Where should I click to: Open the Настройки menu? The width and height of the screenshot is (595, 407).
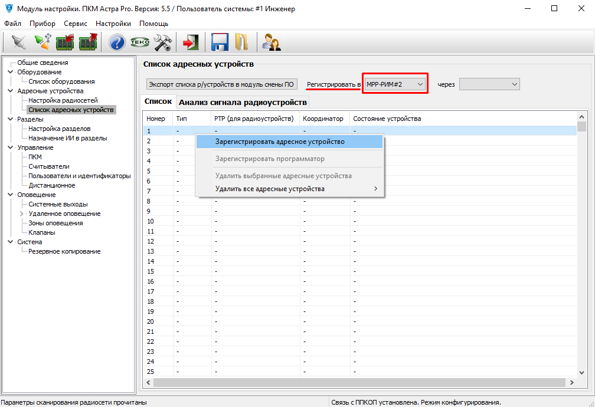(x=113, y=24)
